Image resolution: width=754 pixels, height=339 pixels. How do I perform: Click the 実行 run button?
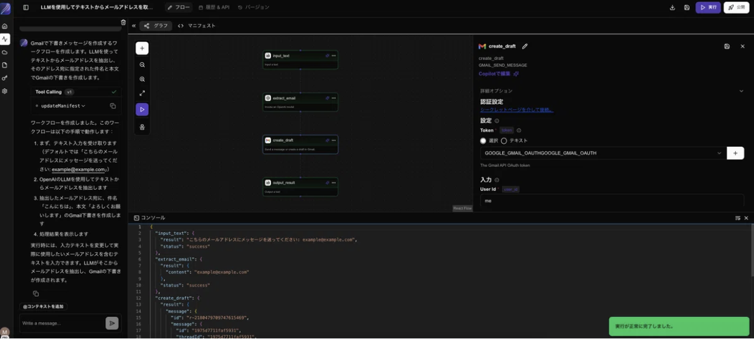[708, 7]
